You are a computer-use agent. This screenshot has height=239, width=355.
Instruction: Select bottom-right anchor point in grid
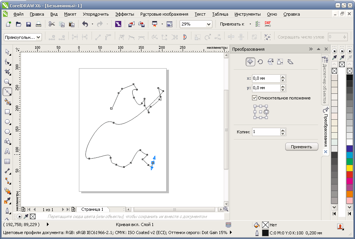coord(267,117)
